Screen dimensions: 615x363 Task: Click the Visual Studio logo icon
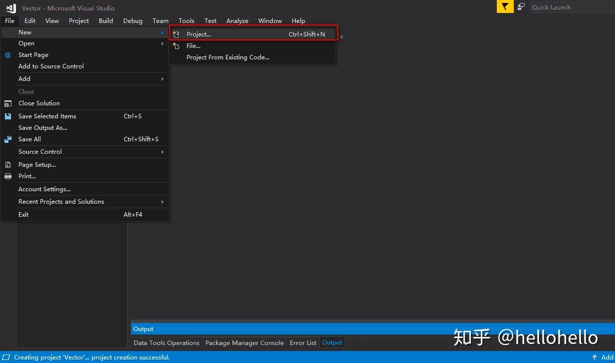10,8
